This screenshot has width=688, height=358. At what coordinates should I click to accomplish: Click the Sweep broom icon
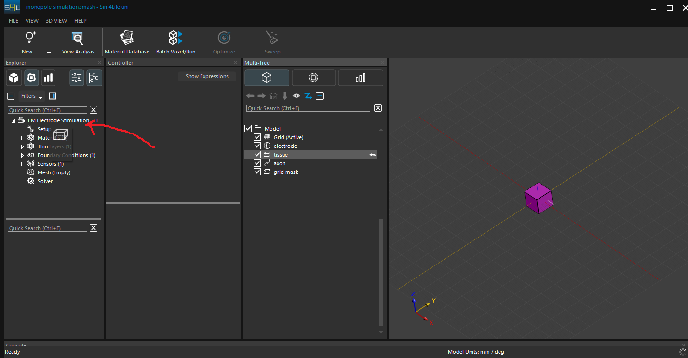click(272, 38)
